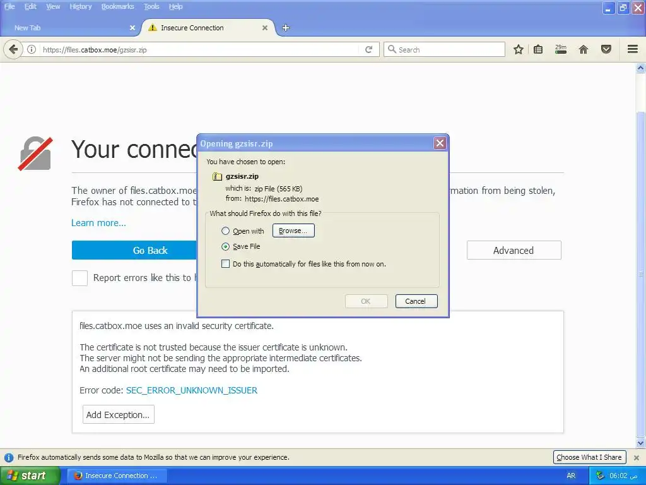Close the New Tab tab
The height and width of the screenshot is (485, 646).
pyautogui.click(x=132, y=28)
